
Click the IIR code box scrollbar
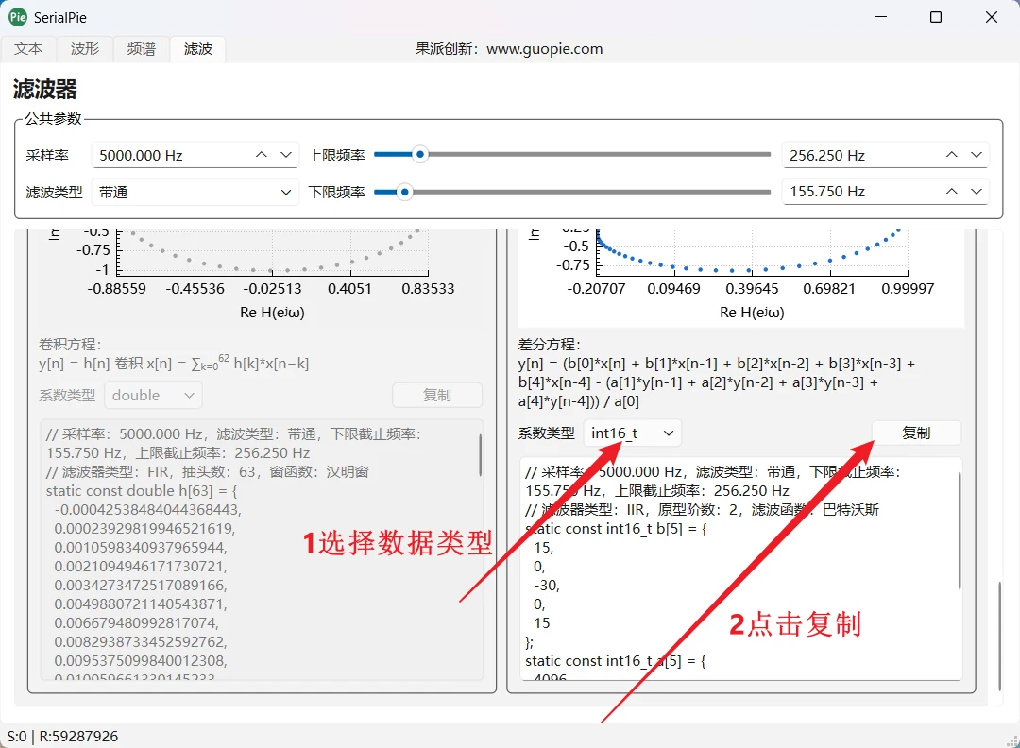point(959,530)
